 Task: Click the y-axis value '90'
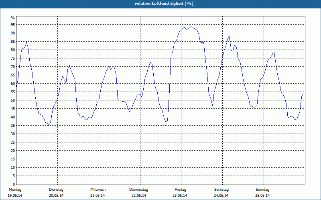coord(13,33)
